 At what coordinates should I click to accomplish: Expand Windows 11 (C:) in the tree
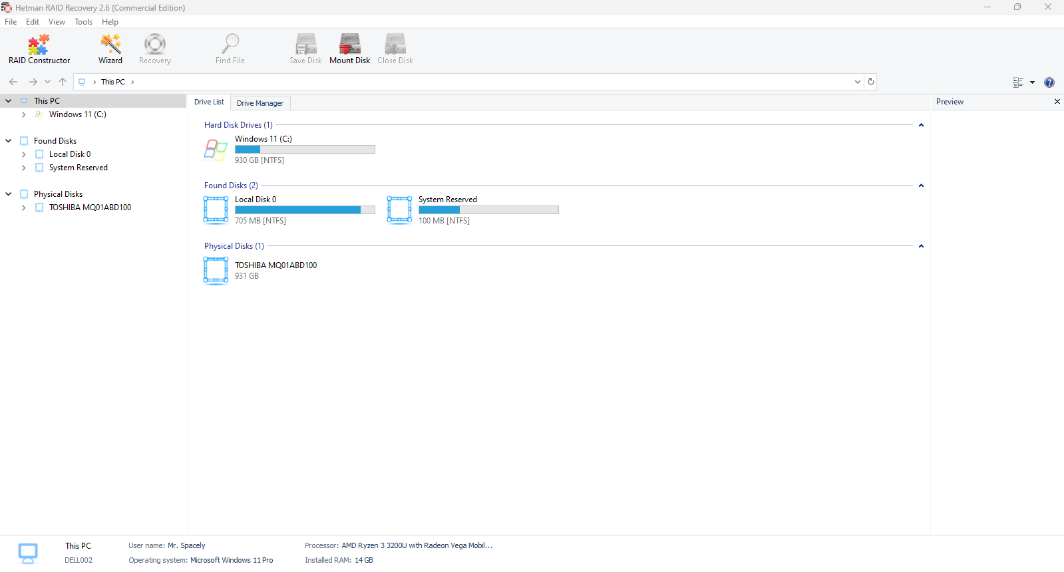[x=23, y=114]
